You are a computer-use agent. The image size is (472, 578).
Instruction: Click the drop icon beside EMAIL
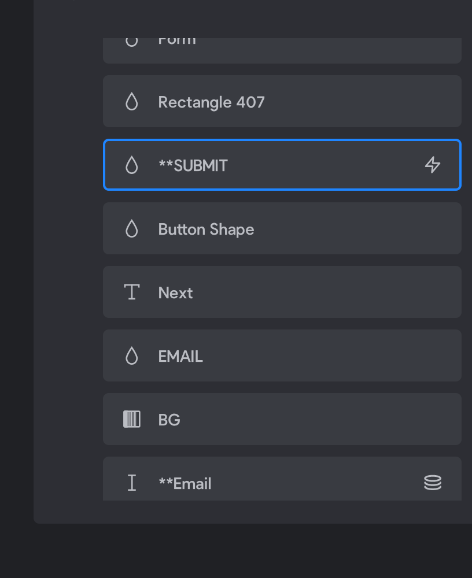[132, 355]
